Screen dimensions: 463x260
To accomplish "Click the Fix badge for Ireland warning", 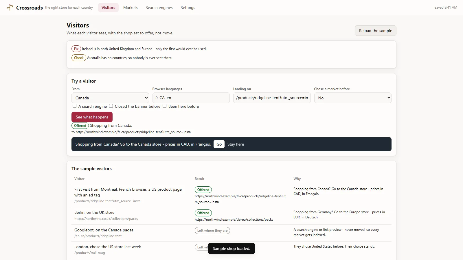I will 76,49.
